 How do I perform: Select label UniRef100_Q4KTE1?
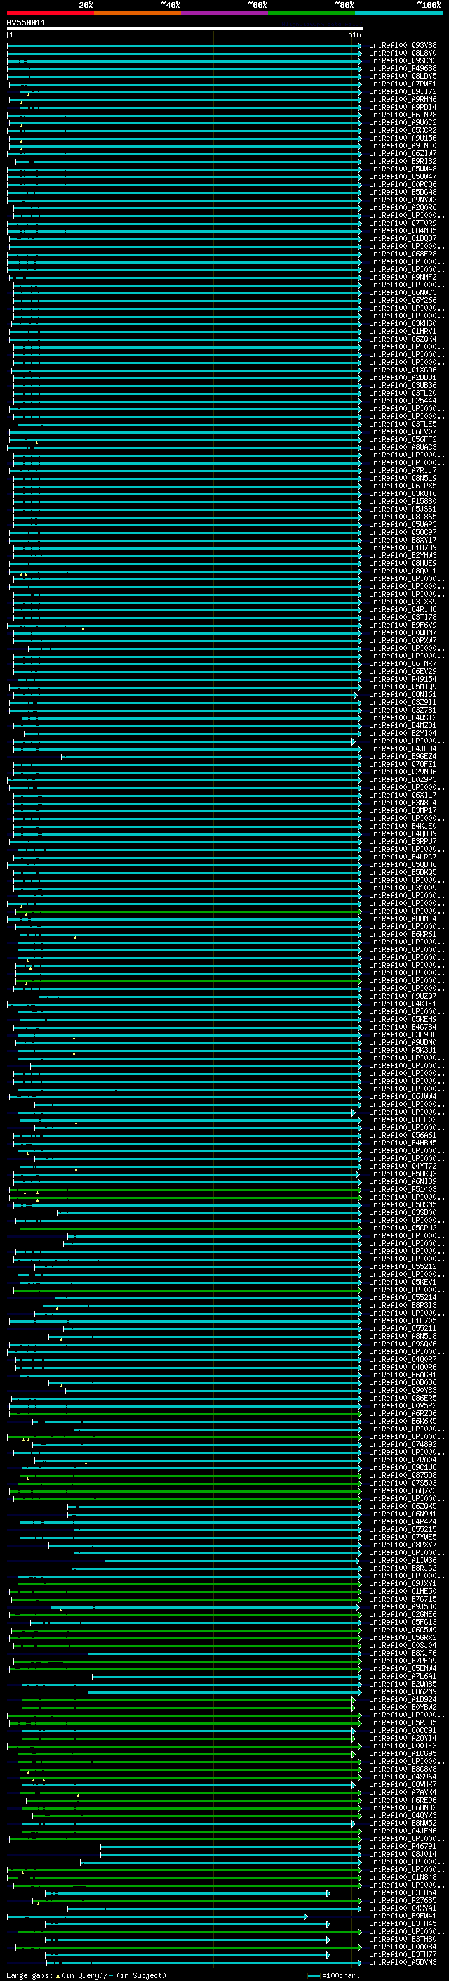click(x=403, y=1004)
